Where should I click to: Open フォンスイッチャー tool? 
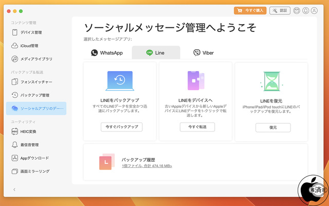point(36,82)
